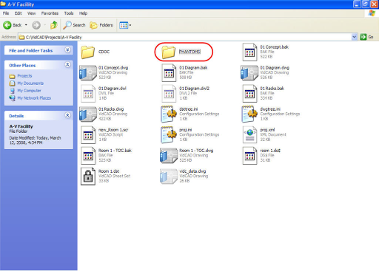Open the PHANTOMS folder icon
The height and width of the screenshot is (271, 379).
click(x=169, y=52)
